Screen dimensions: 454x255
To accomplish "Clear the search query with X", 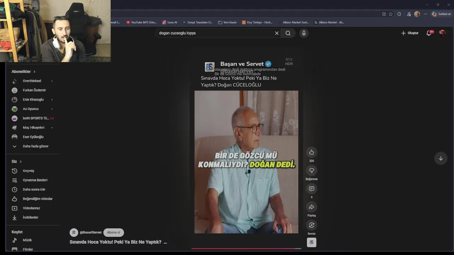I will coord(277,33).
